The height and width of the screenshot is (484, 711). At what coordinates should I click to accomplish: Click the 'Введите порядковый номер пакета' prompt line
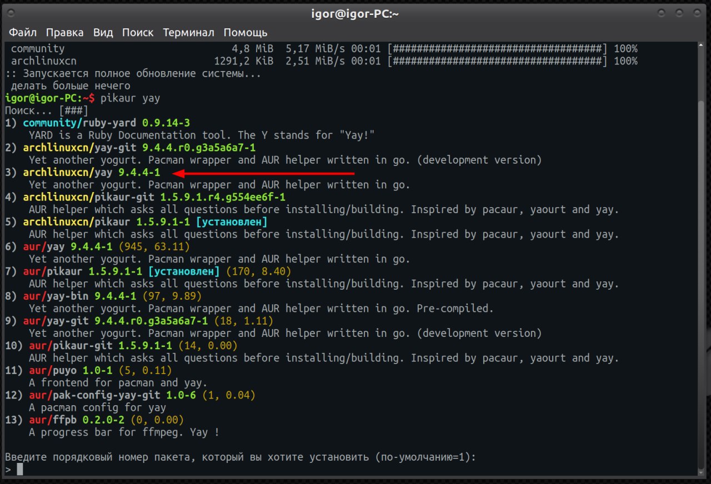tap(241, 457)
